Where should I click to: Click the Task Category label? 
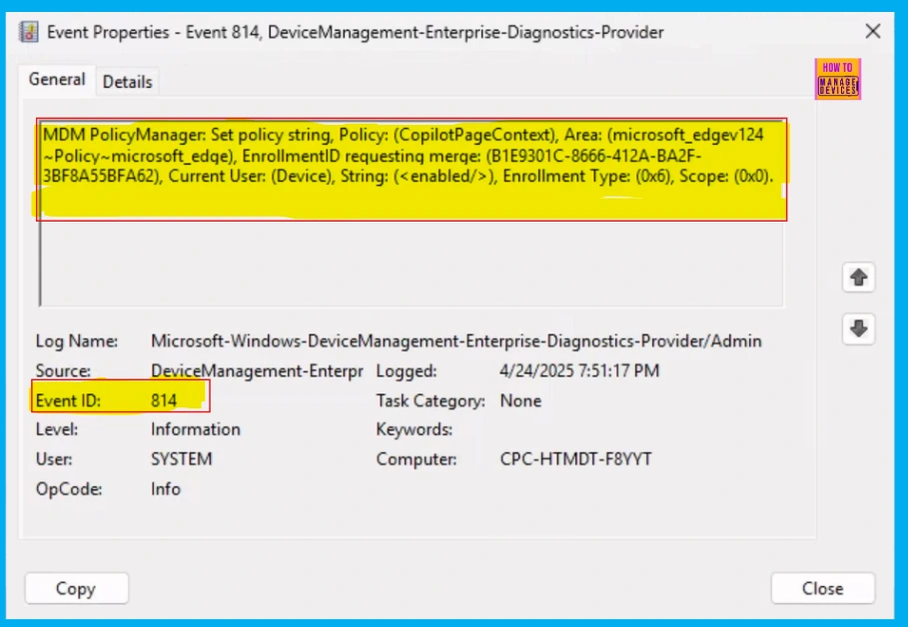431,400
